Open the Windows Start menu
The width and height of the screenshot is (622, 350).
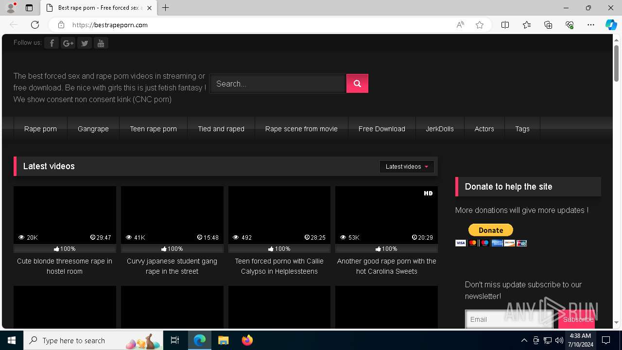point(12,340)
